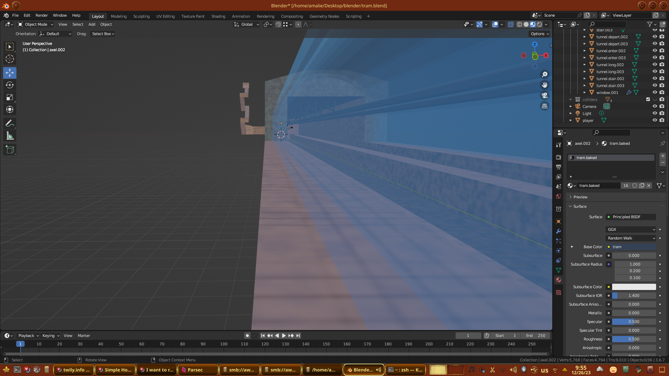Switch to rendered viewport shading
Image resolution: width=669 pixels, height=376 pixels.
(x=539, y=24)
